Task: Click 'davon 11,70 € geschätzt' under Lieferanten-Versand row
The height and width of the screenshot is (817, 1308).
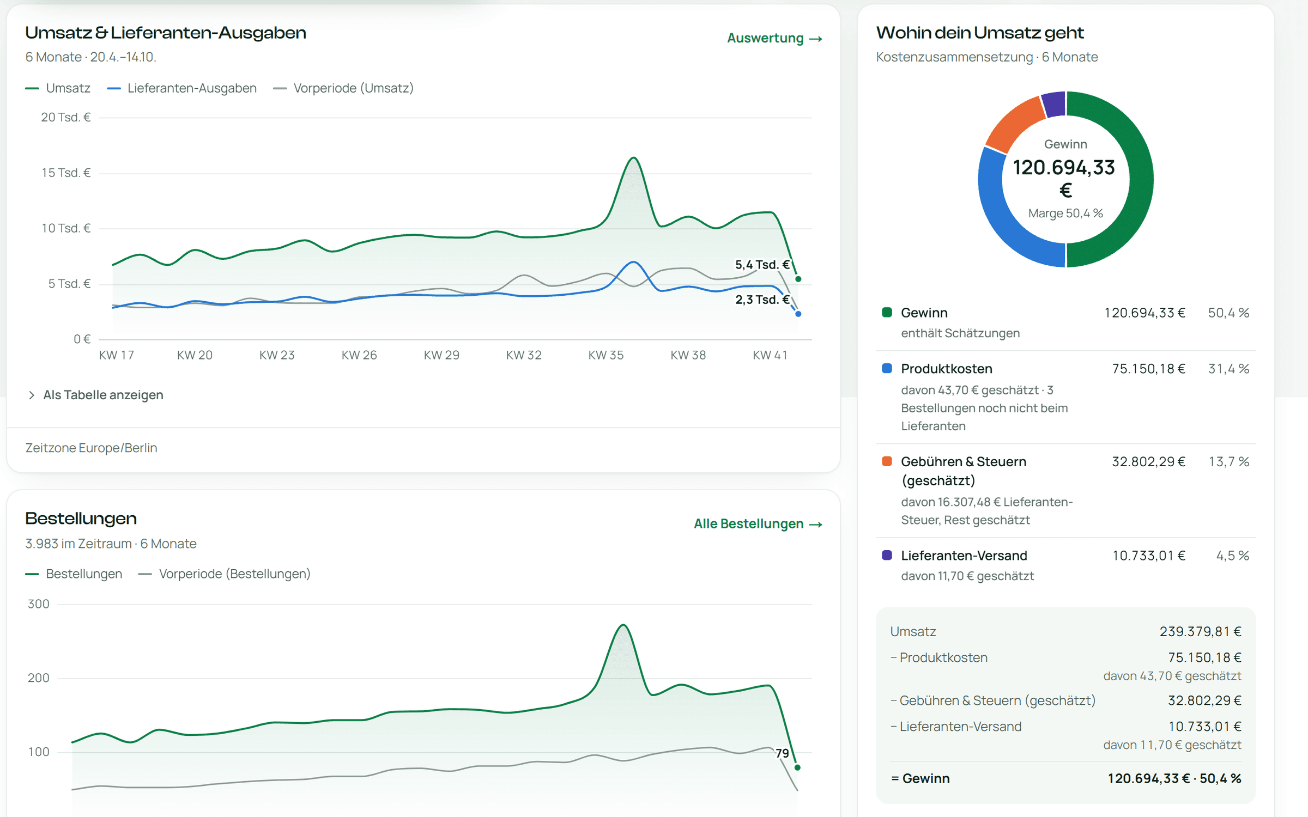Action: coord(967,576)
